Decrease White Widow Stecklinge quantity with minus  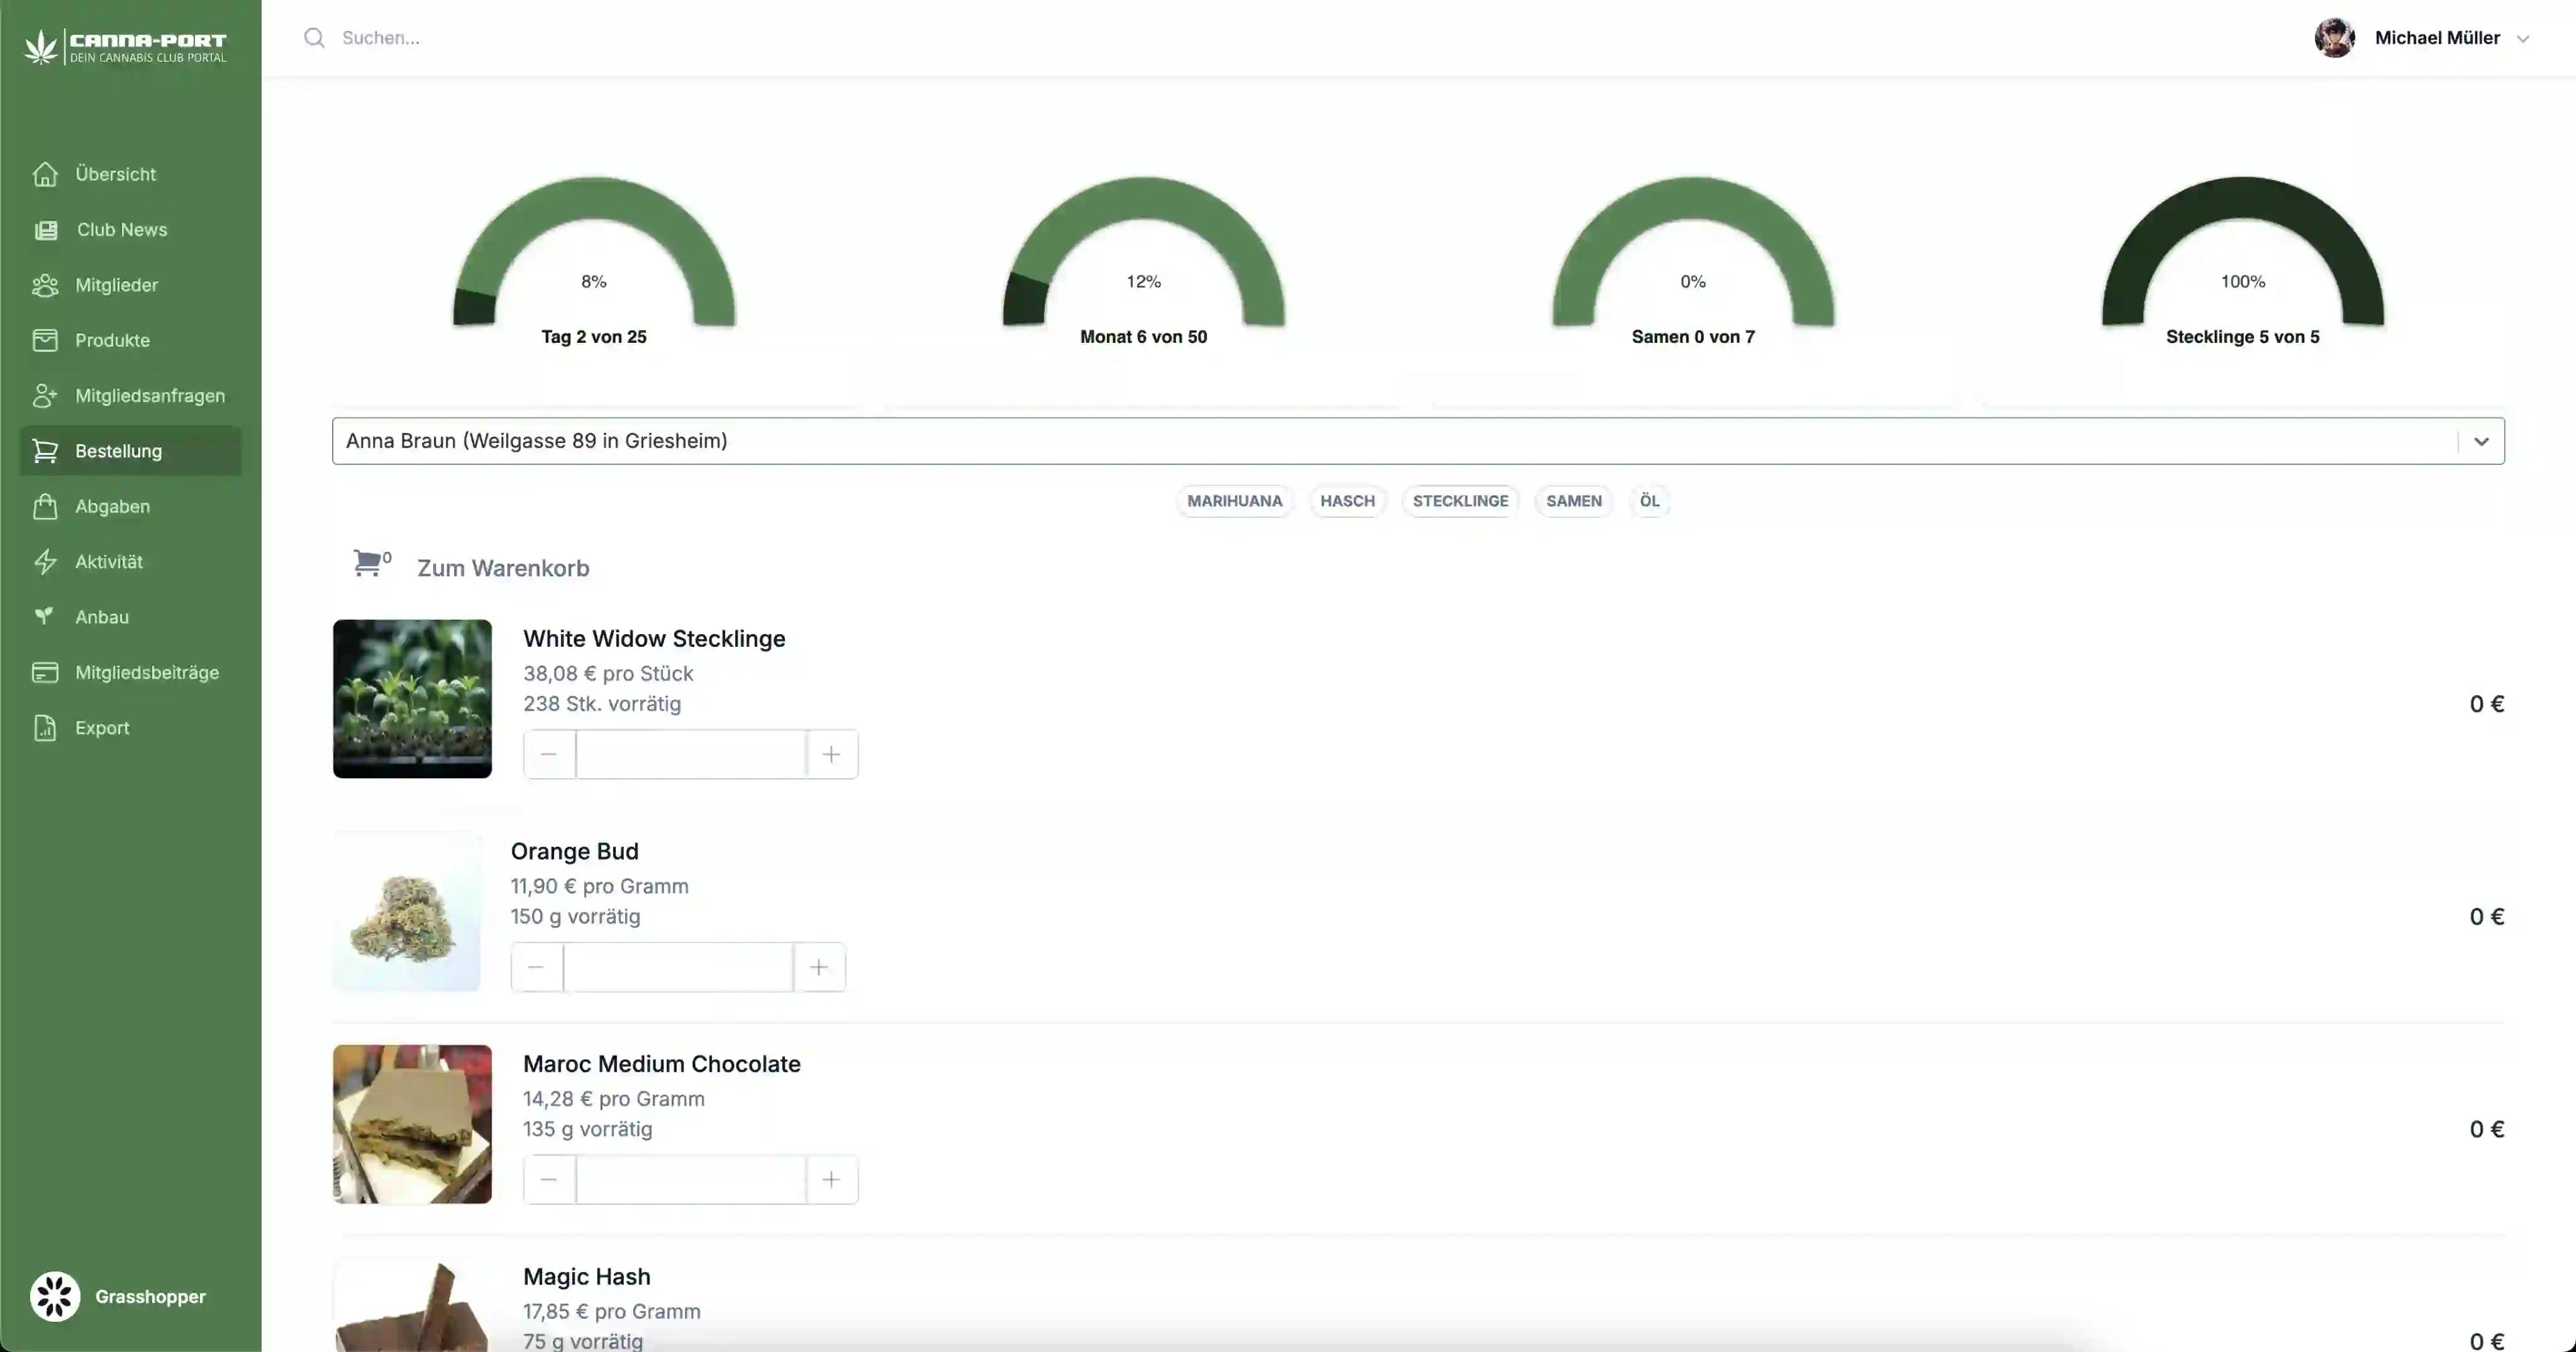[x=549, y=754]
